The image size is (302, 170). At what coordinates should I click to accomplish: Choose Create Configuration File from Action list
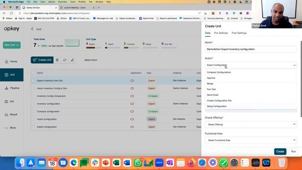[251, 101]
